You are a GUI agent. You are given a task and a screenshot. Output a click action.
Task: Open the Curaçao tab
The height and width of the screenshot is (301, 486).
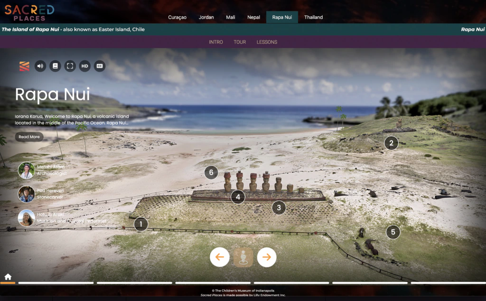coord(178,18)
